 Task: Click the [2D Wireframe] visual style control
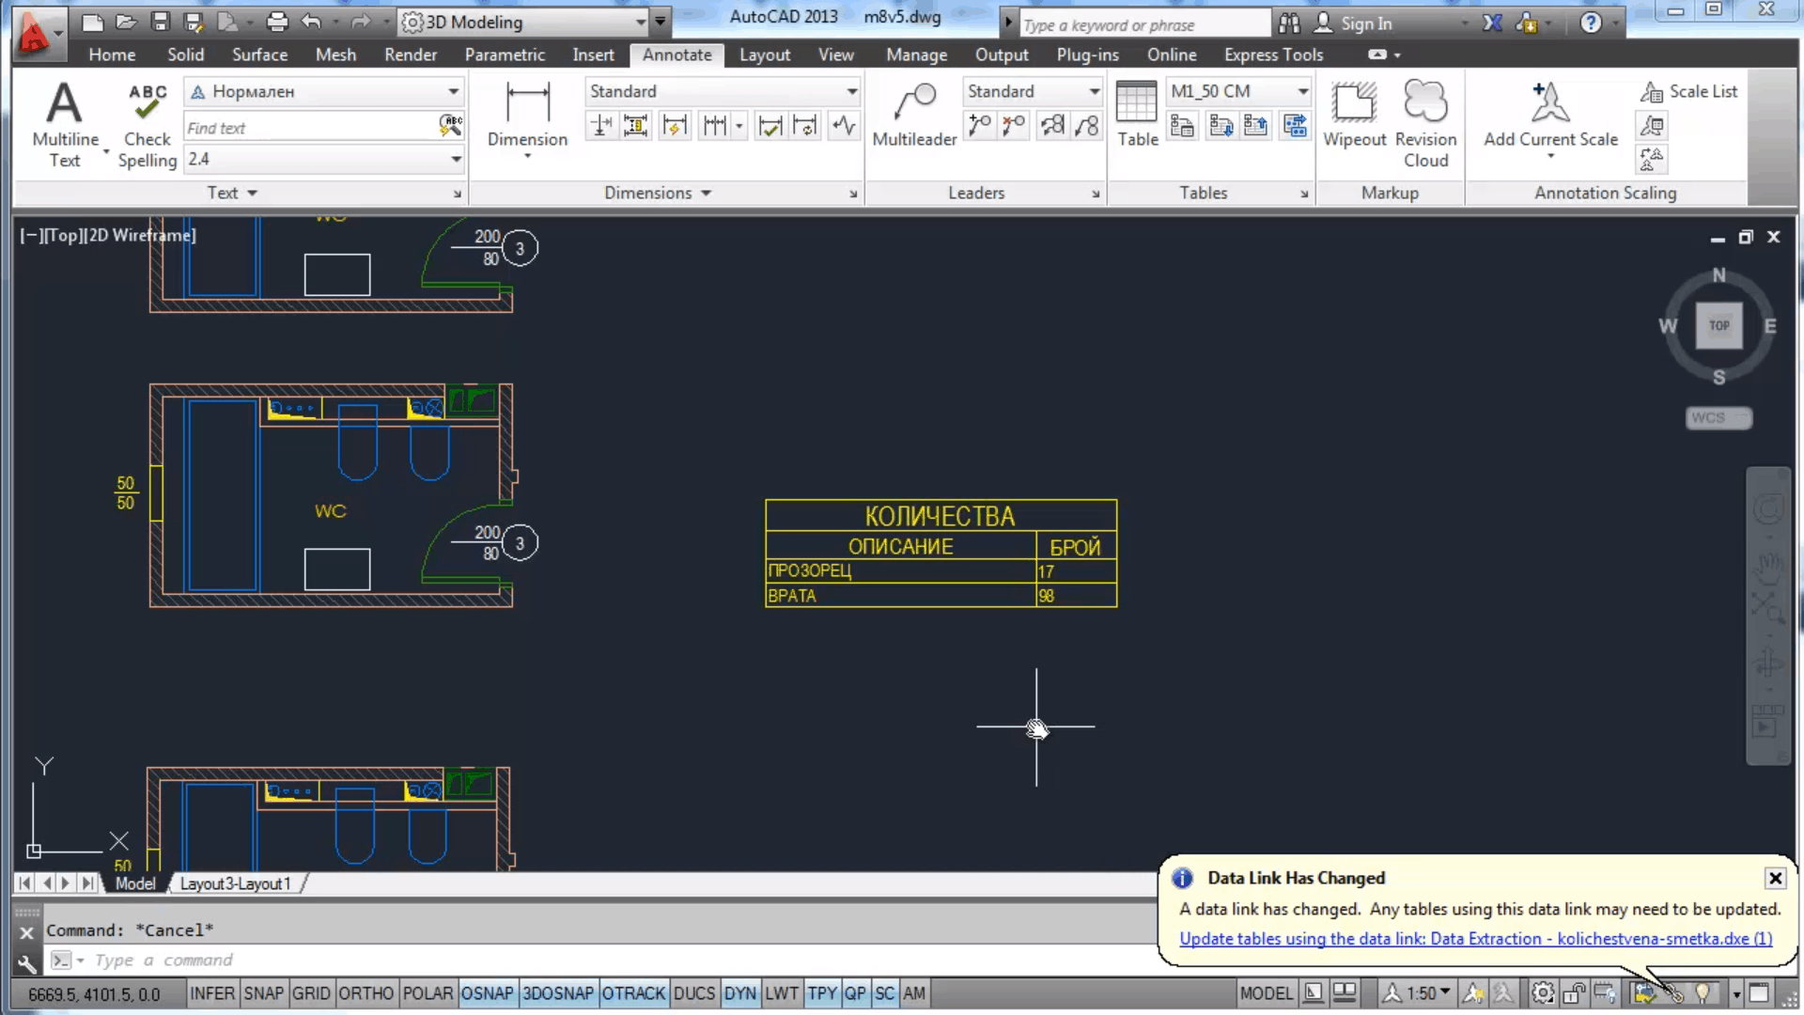[141, 235]
